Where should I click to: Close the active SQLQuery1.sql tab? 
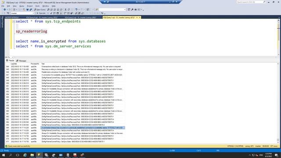pos(140,18)
